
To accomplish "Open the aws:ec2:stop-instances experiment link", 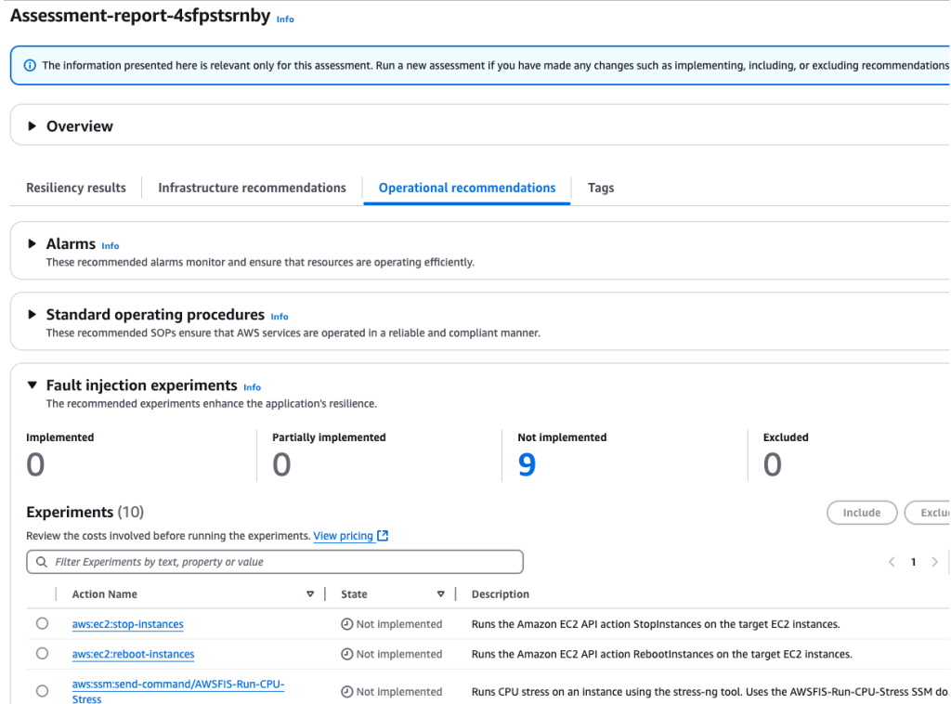I will 127,624.
